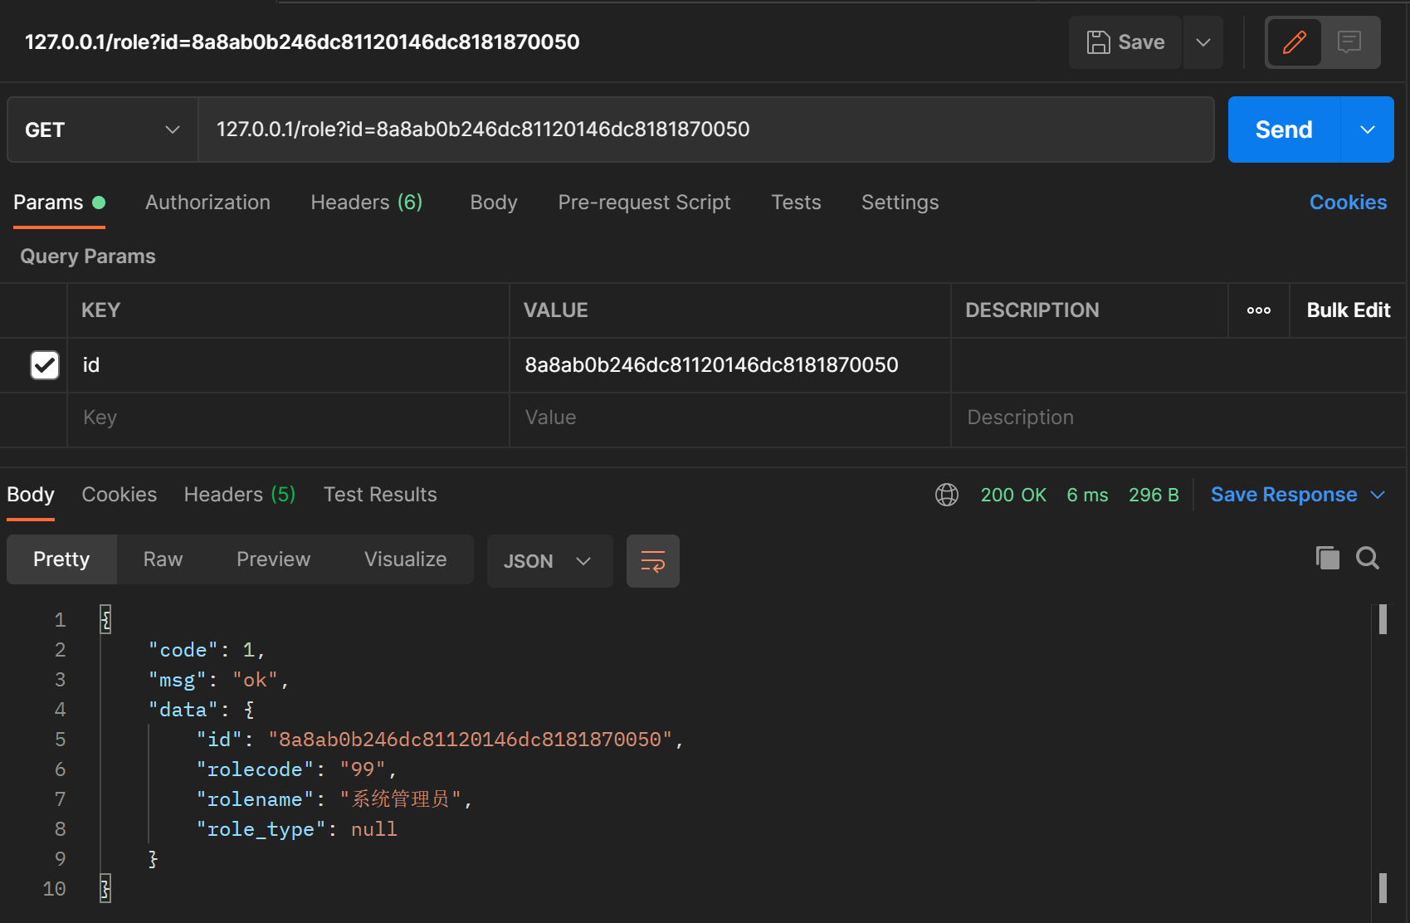The width and height of the screenshot is (1410, 923).
Task: Open the Test Results tab
Action: pos(380,495)
